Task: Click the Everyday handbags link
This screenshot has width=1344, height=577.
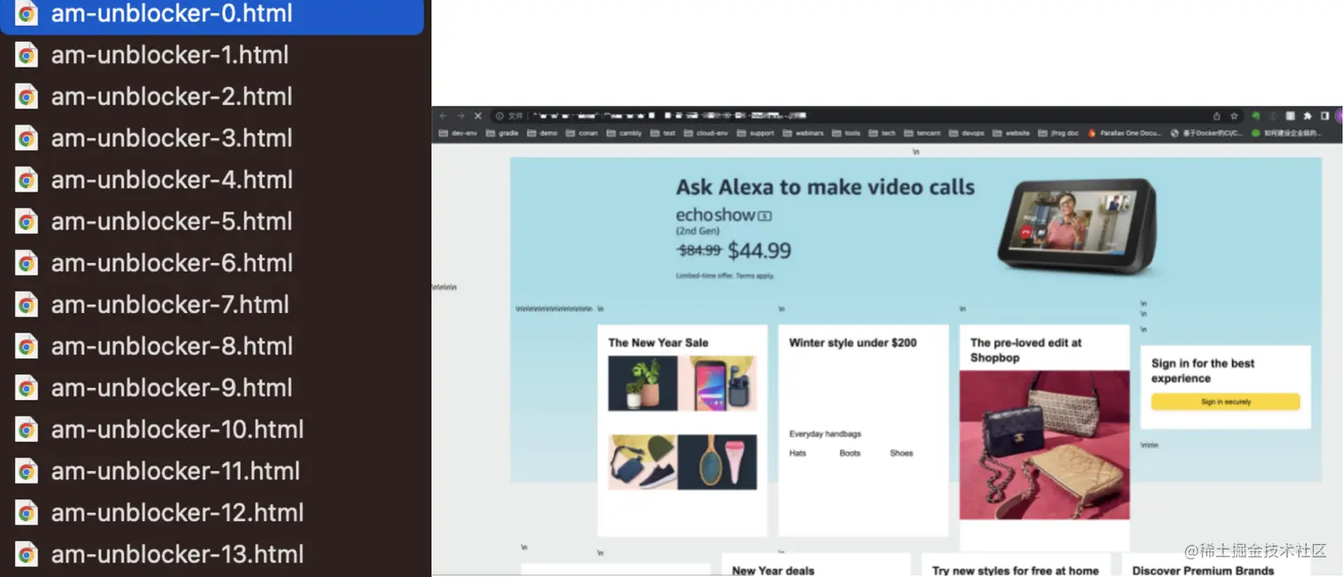Action: (825, 434)
